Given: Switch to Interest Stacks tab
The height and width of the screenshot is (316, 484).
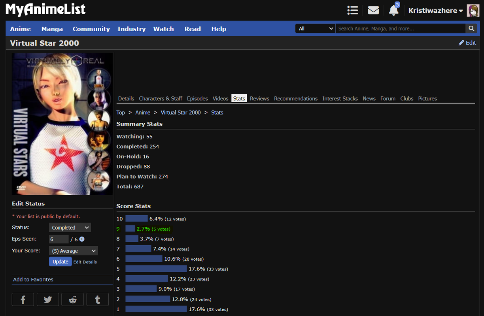Looking at the screenshot, I should pyautogui.click(x=340, y=98).
